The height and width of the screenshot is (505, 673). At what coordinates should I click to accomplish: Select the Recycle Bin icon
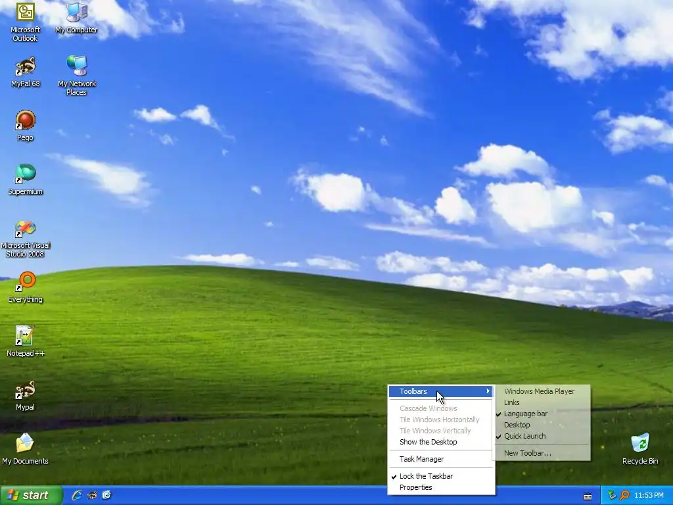click(640, 449)
